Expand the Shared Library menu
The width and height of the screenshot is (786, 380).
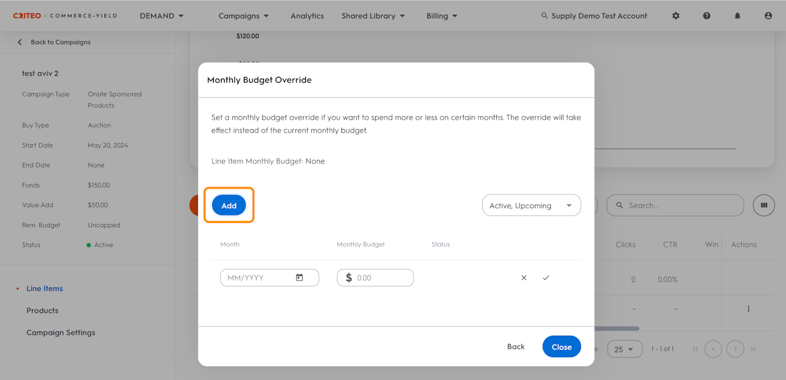(x=373, y=16)
